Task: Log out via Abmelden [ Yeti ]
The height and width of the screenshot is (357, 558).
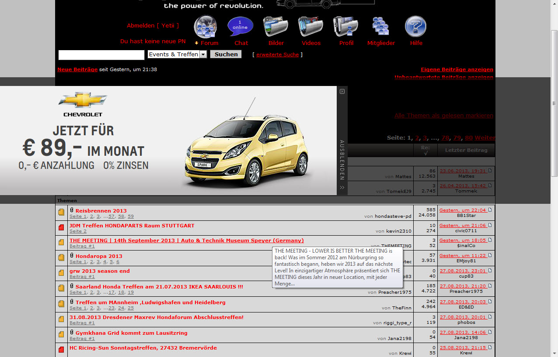Action: tap(153, 26)
